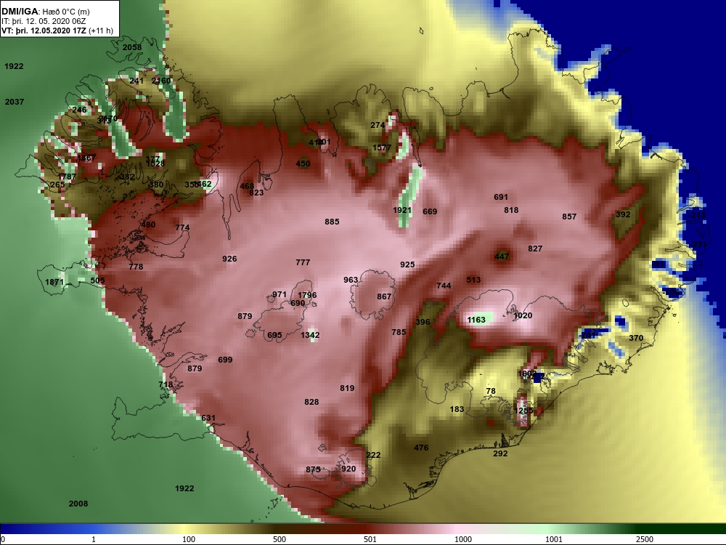Viewport: 726px width, 545px height.
Task: Click the 1921 value on the green strip
Action: [402, 211]
